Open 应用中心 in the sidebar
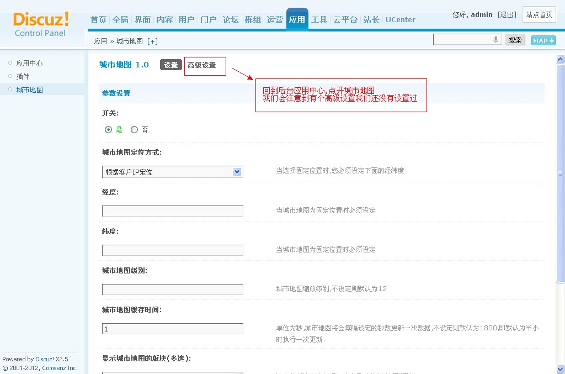This screenshot has height=374, width=565. [29, 64]
